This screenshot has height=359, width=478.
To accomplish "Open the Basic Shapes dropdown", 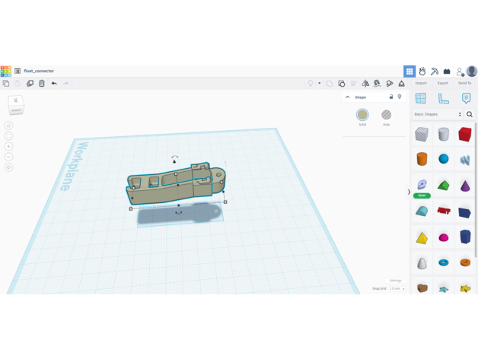I will [x=438, y=114].
